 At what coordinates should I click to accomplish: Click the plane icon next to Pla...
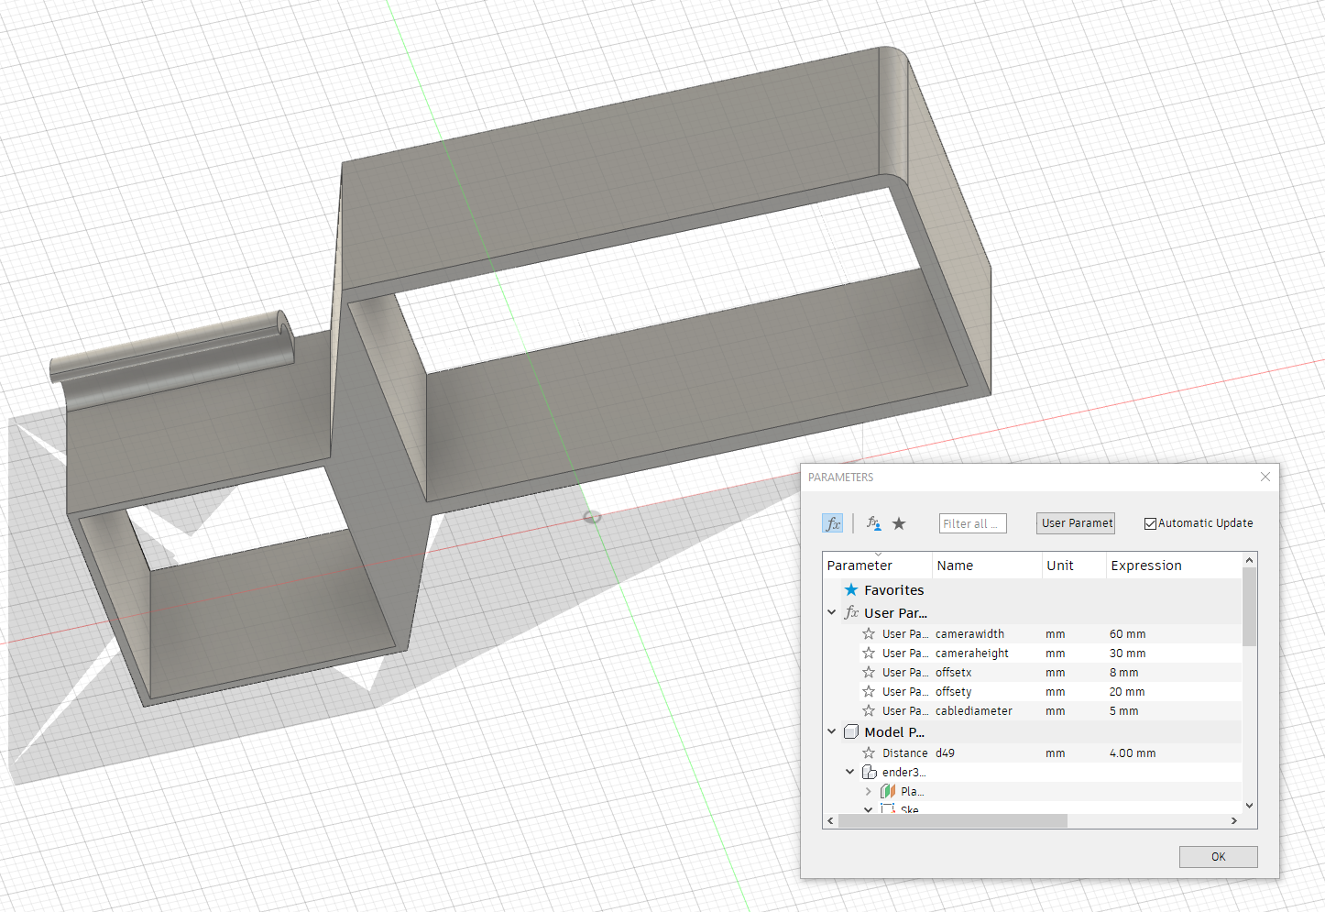point(888,791)
